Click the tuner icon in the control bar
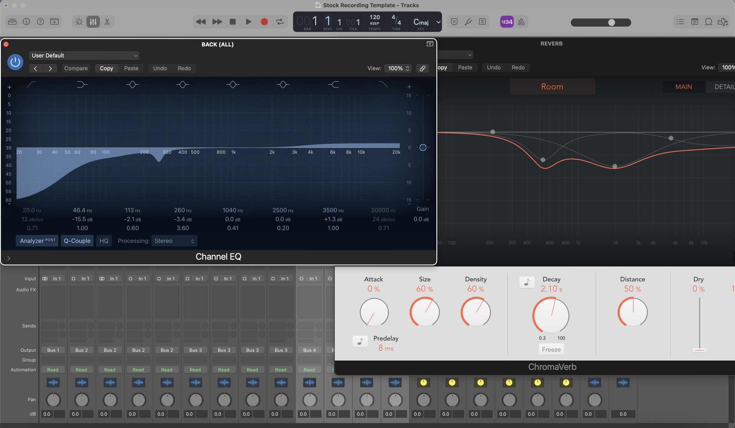Viewport: 735px width, 428px height. point(468,22)
